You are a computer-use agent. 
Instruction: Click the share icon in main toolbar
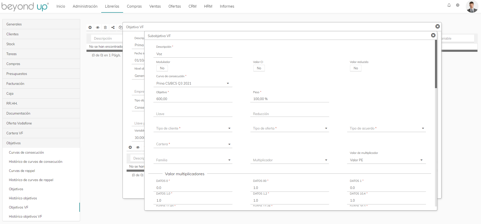click(x=113, y=27)
